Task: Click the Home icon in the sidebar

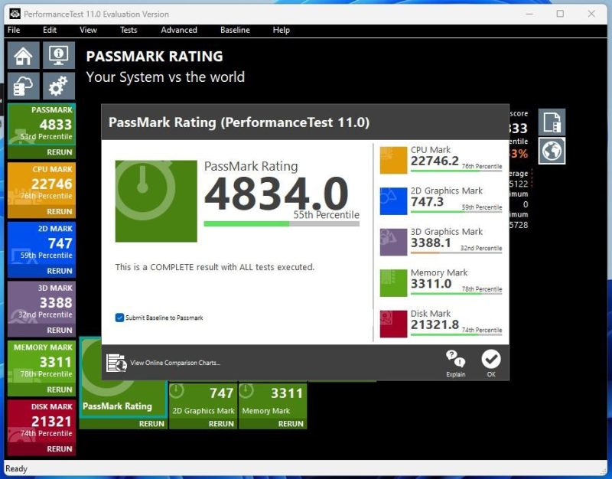Action: point(24,56)
